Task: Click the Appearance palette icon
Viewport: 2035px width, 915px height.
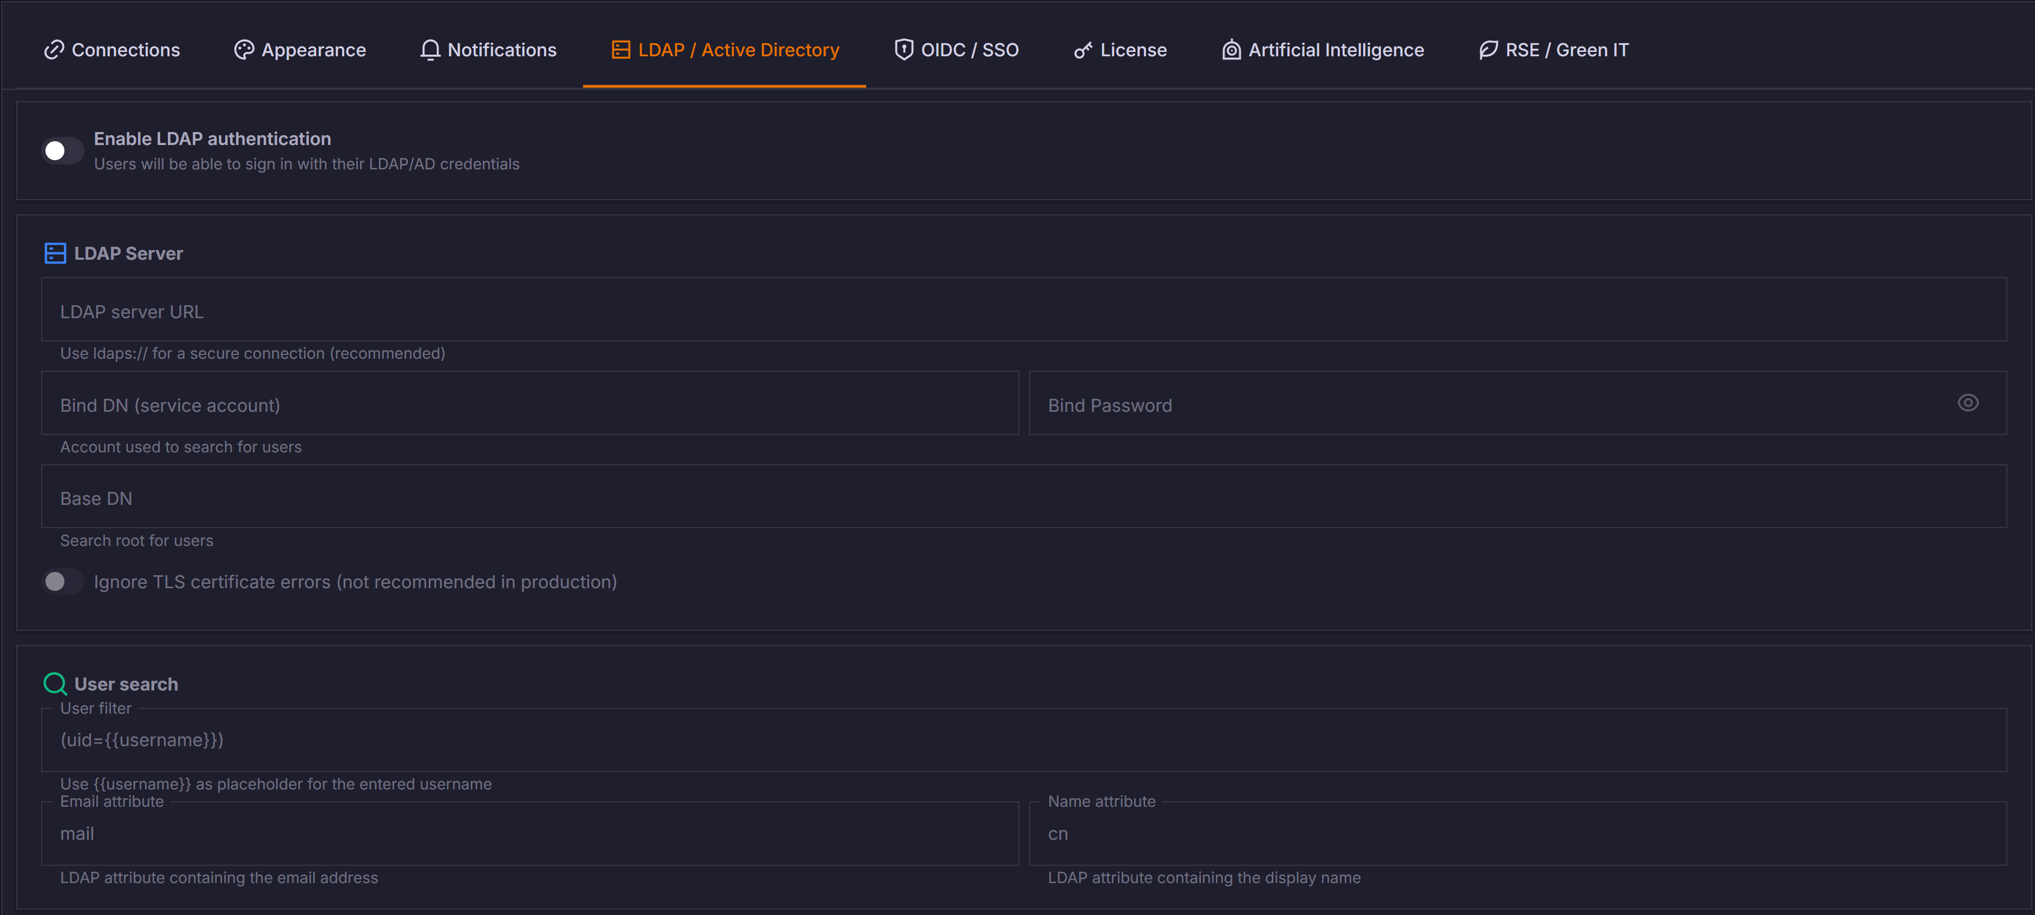Action: tap(243, 50)
